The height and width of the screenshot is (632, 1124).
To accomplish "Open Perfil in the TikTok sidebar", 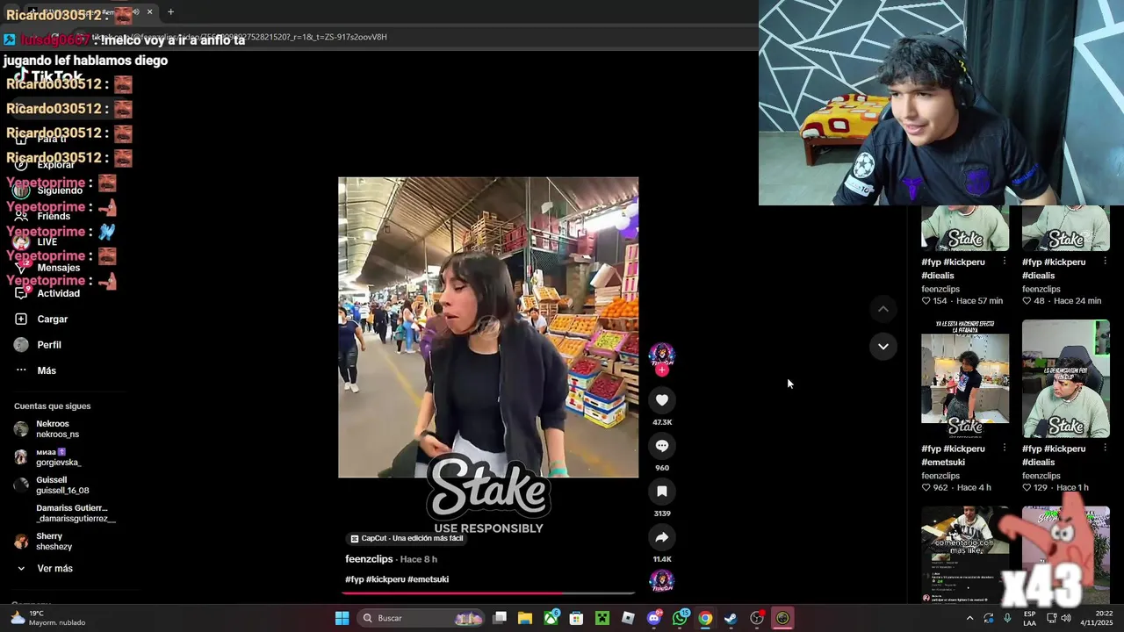I will (x=49, y=345).
